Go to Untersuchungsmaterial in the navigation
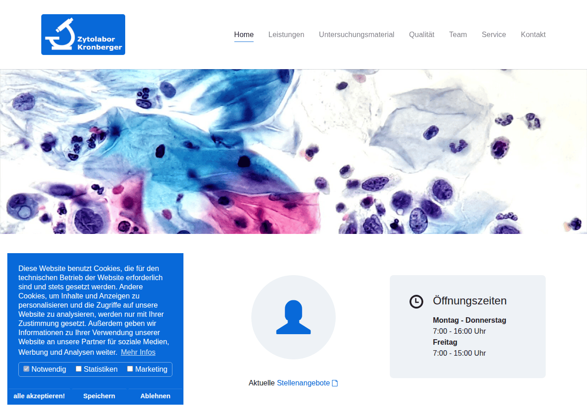Viewport: 587px width, 412px height. (x=357, y=35)
